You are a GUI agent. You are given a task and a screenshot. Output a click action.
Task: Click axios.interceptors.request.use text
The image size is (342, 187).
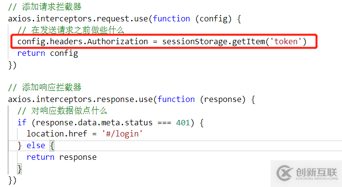pos(78,19)
